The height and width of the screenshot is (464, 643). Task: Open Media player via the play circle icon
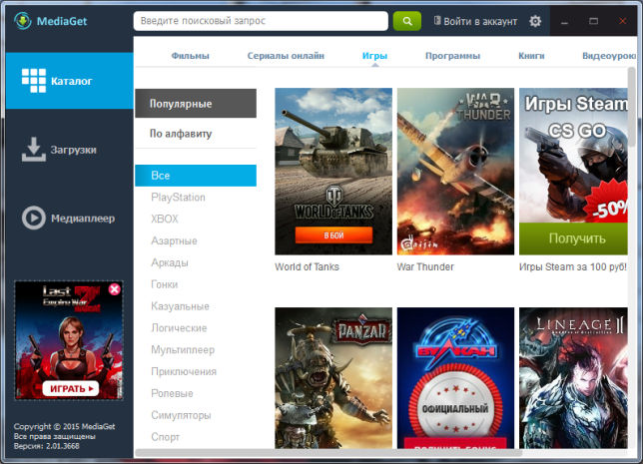pos(34,218)
